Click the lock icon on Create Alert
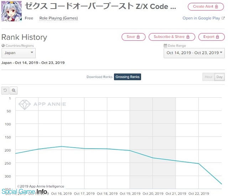The image size is (228, 196). coord(217,6)
